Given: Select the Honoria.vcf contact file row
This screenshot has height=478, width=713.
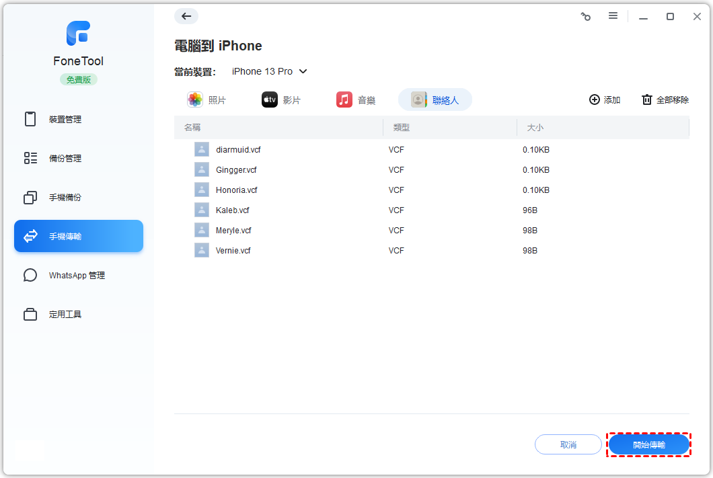Looking at the screenshot, I should [x=236, y=190].
